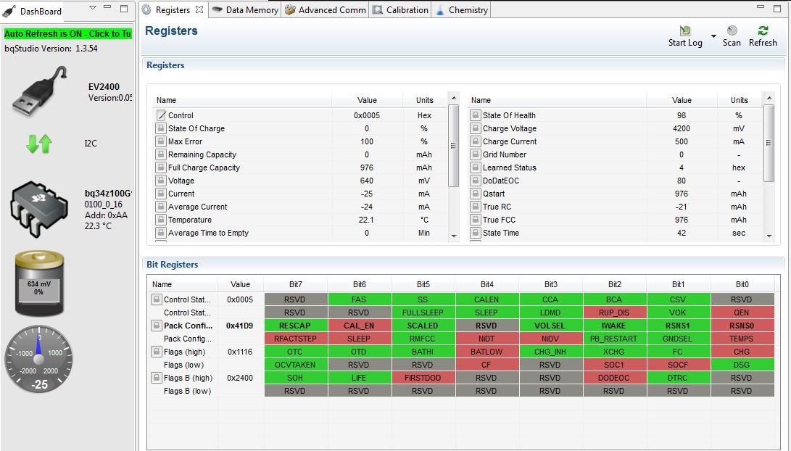The image size is (791, 451).
Task: Click the DSG flag cell
Action: point(742,365)
